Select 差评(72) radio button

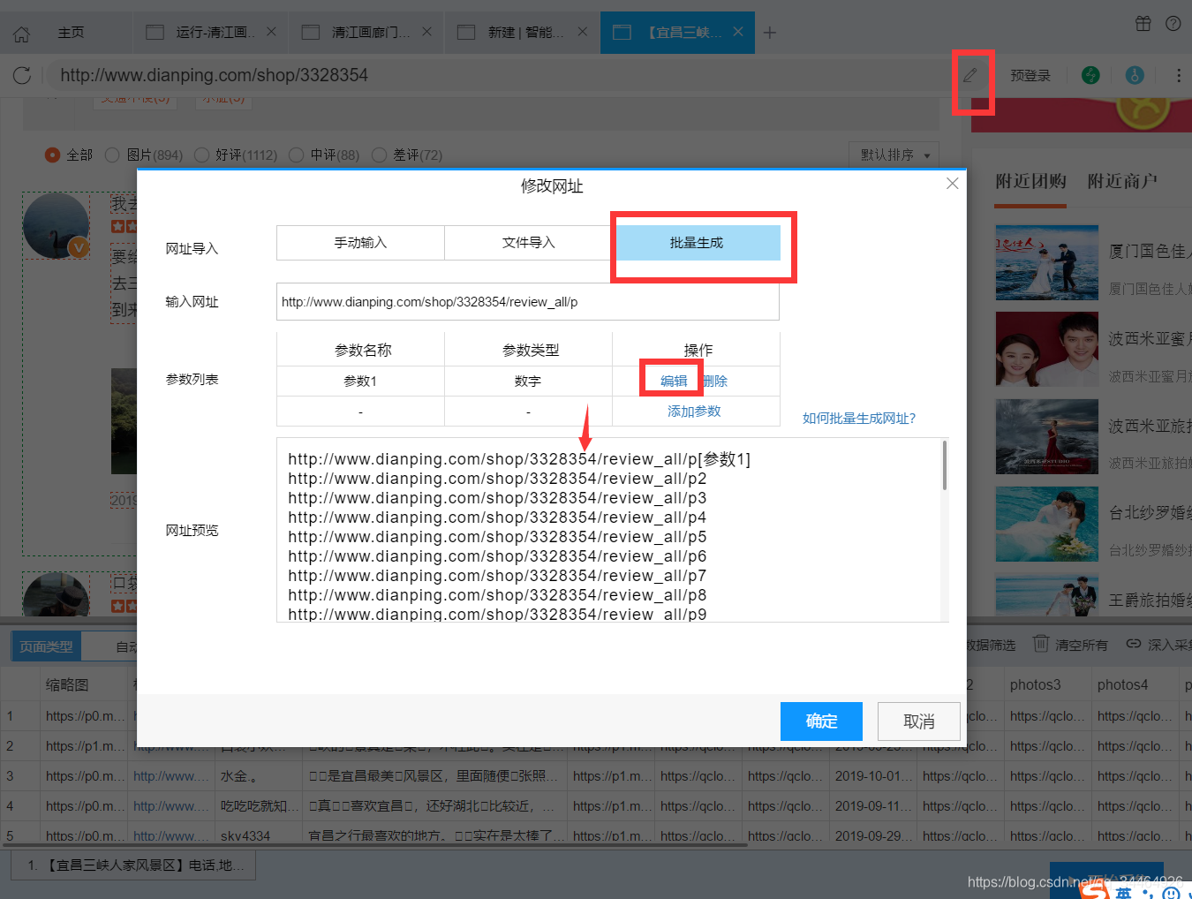click(380, 155)
